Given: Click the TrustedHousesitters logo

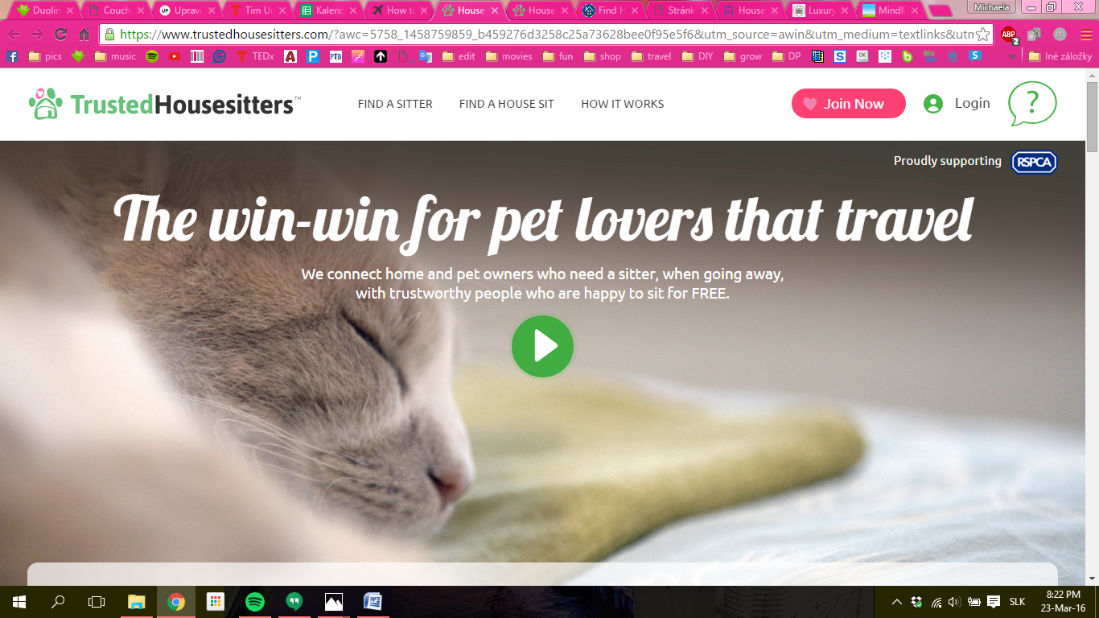Looking at the screenshot, I should pyautogui.click(x=165, y=104).
